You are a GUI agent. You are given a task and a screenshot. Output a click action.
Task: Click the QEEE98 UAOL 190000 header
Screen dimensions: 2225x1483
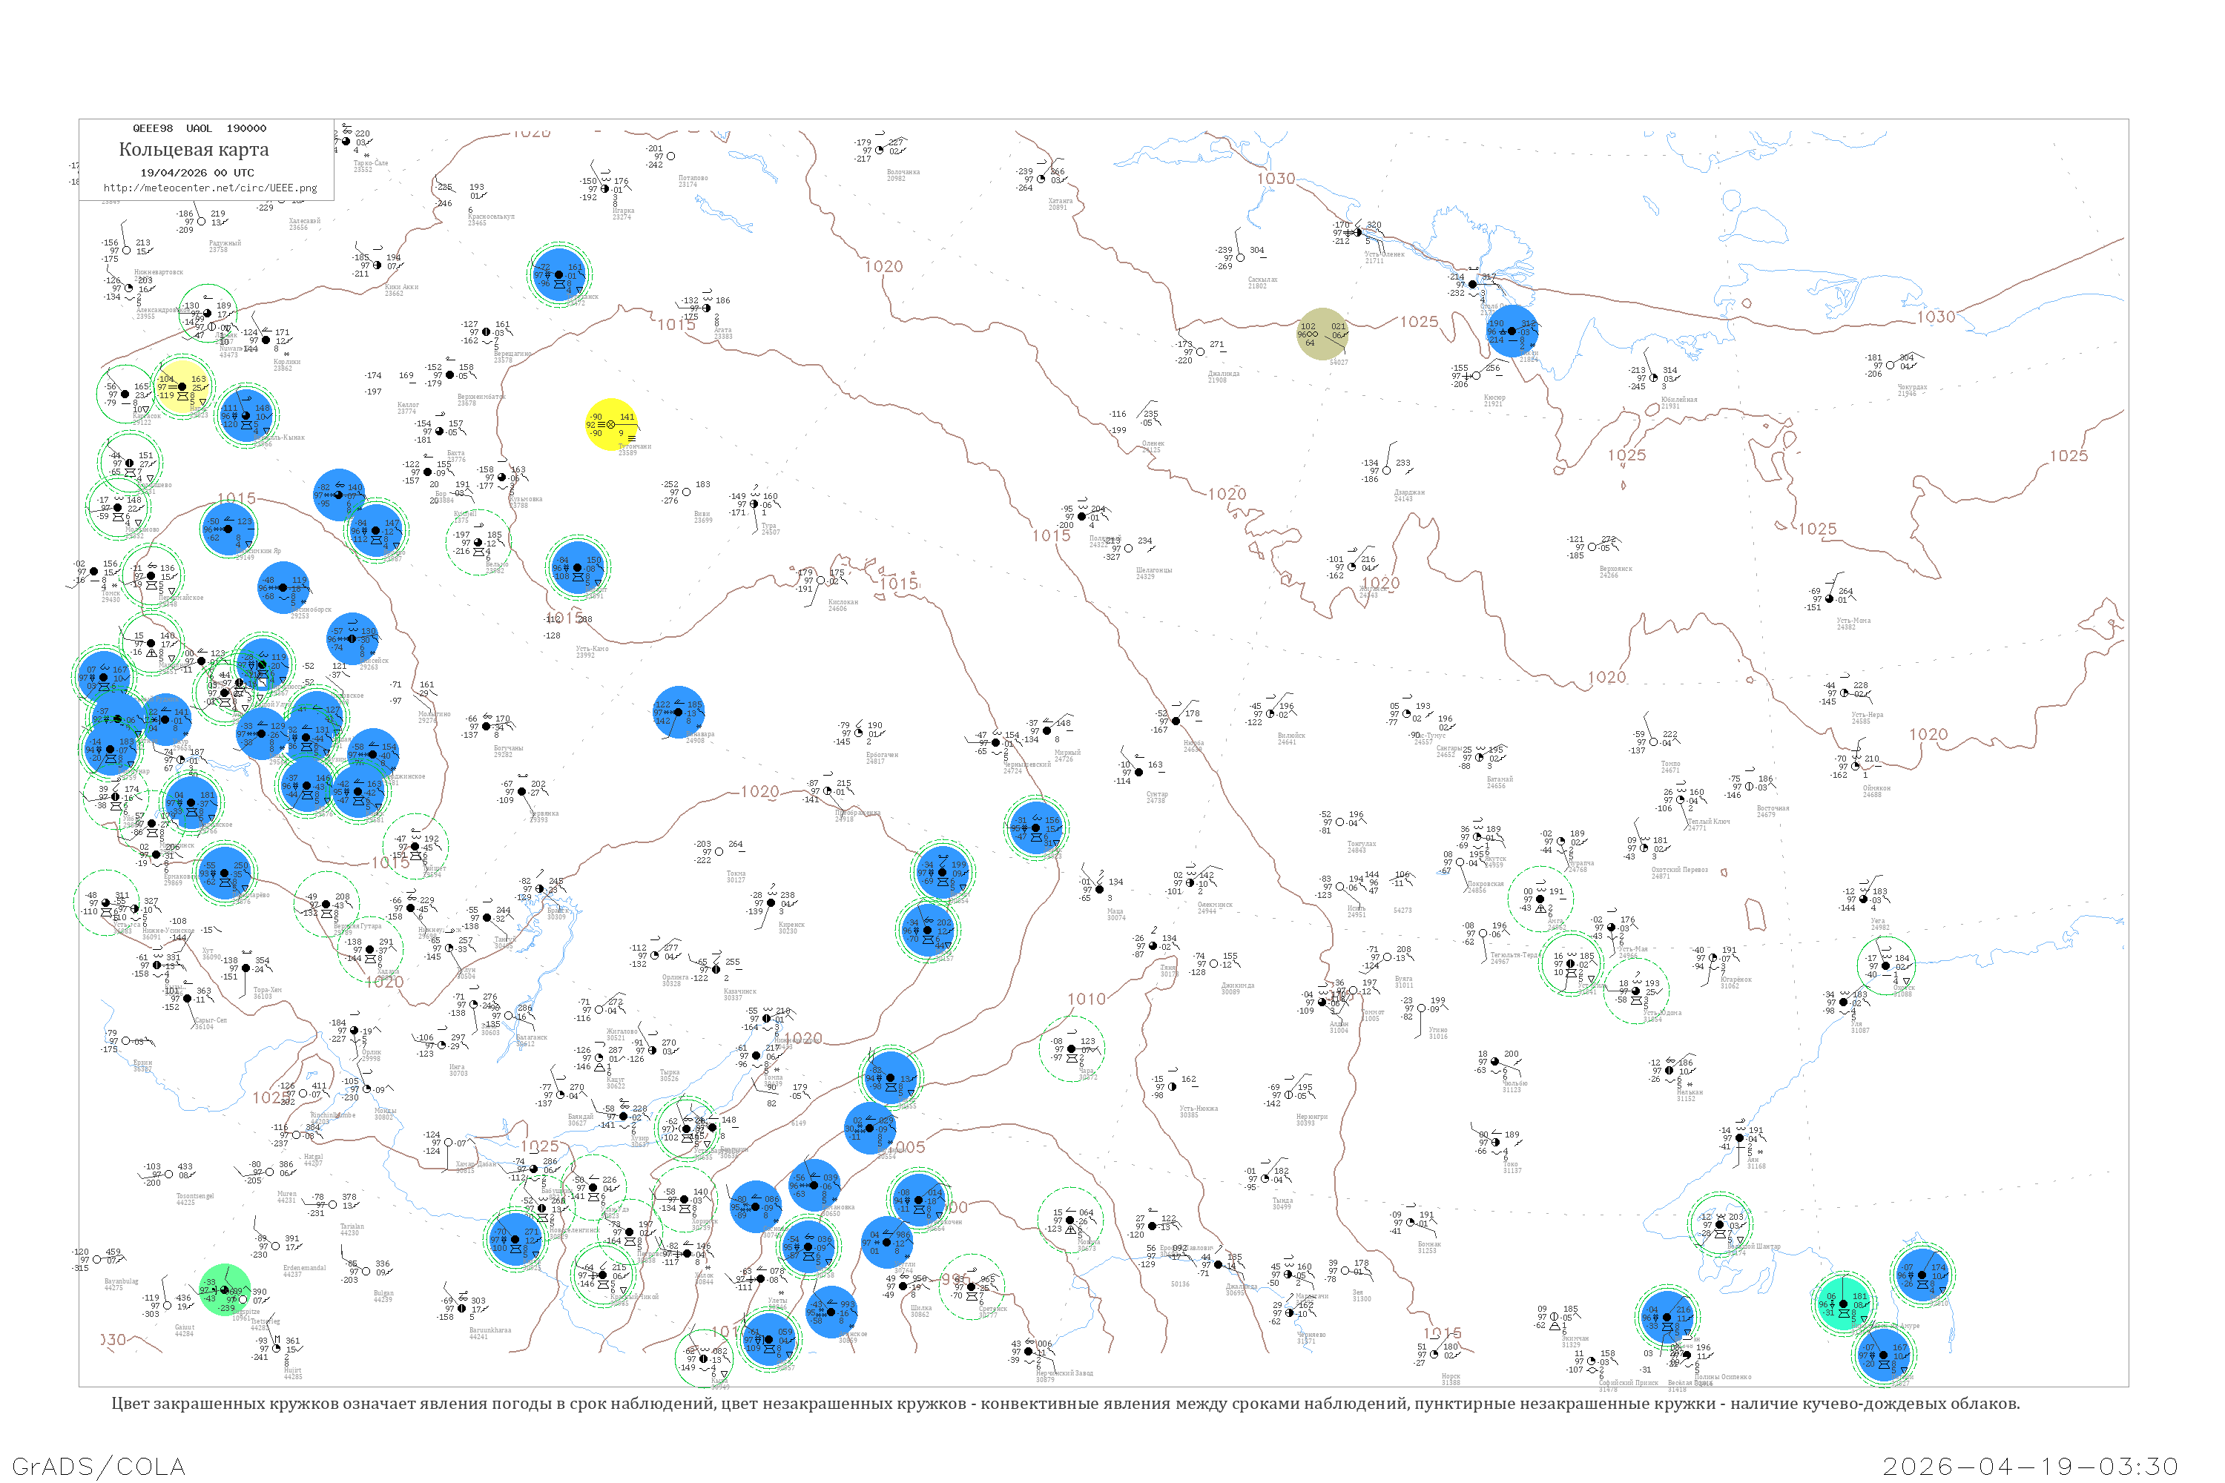pyautogui.click(x=199, y=128)
